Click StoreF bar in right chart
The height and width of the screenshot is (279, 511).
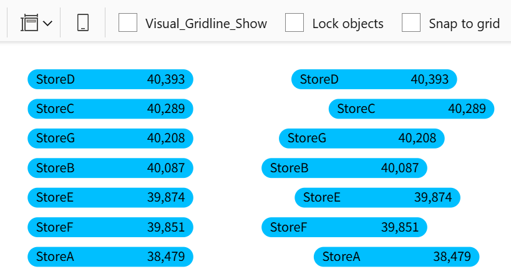[x=344, y=227]
